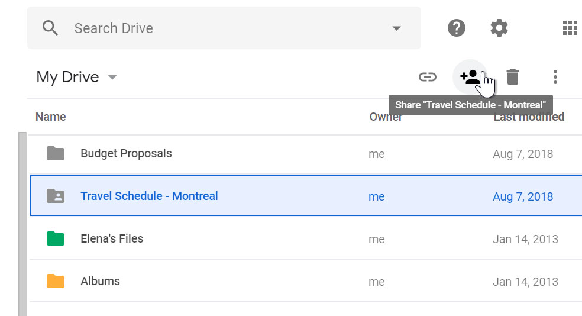
Task: Open the Settings gear icon
Action: (499, 28)
